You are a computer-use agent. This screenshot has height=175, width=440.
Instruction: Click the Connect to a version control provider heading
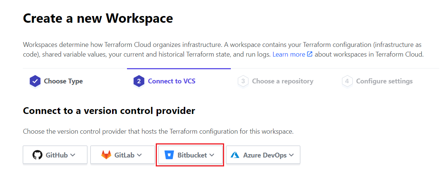[109, 111]
